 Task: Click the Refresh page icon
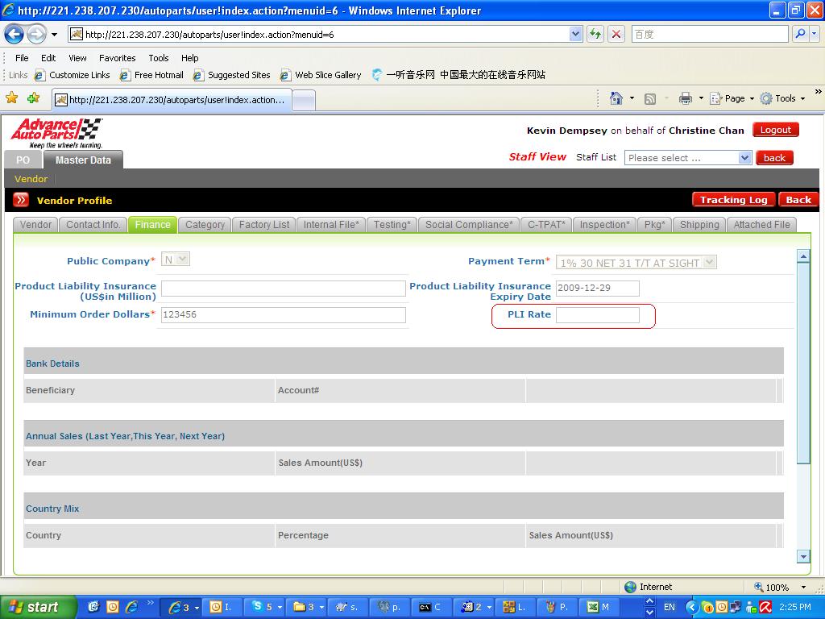click(x=595, y=34)
